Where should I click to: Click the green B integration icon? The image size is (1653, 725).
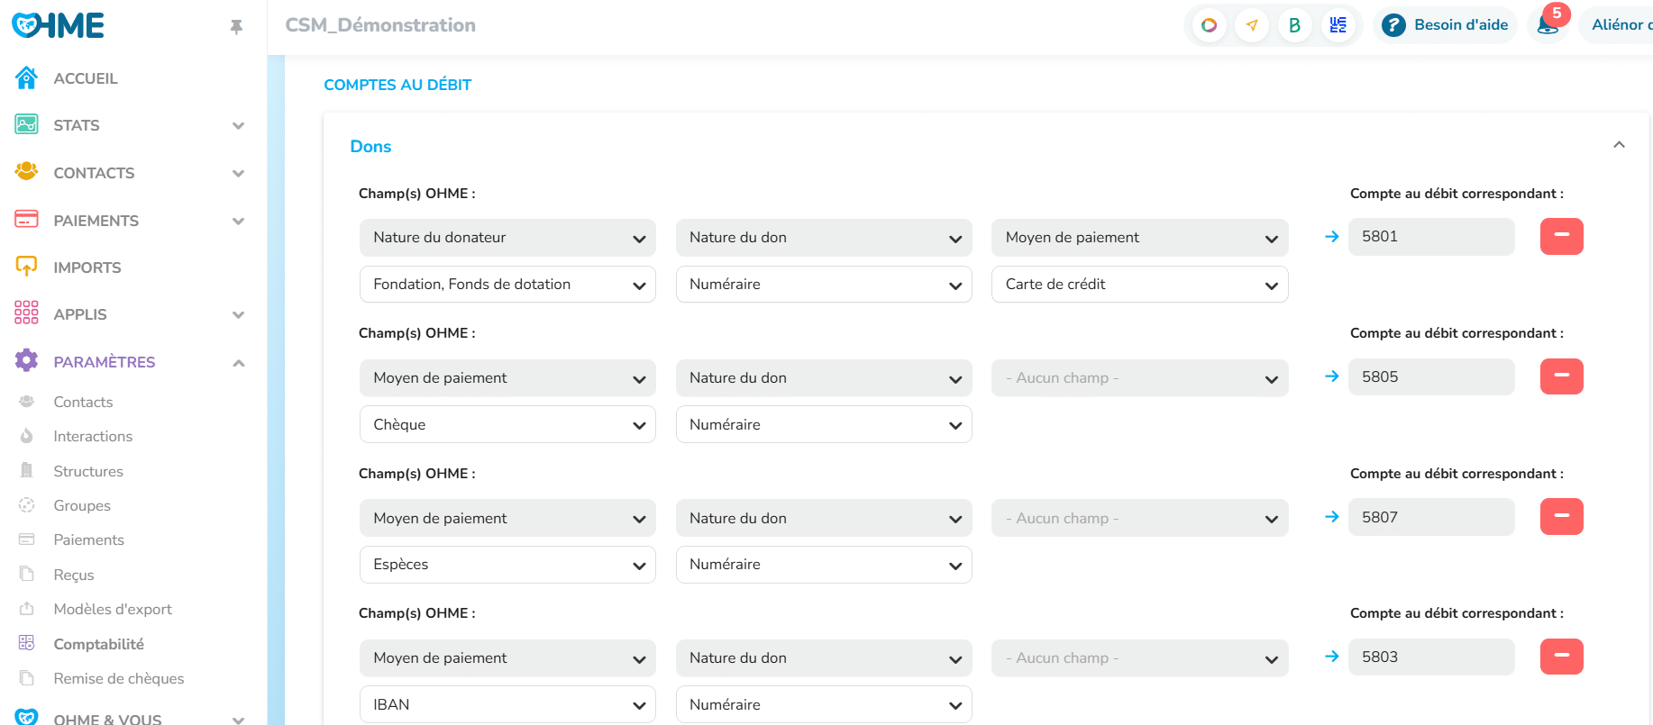click(1294, 25)
